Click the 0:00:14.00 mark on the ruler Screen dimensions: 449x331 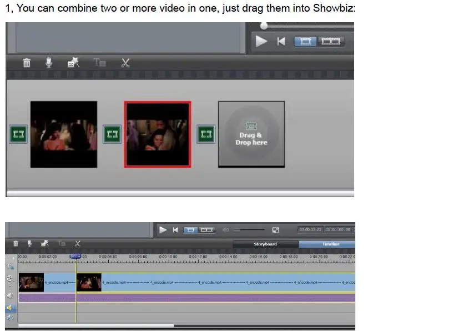[x=228, y=257]
